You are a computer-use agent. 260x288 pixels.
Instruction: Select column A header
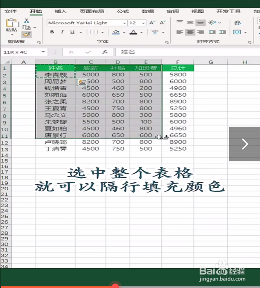click(x=24, y=62)
